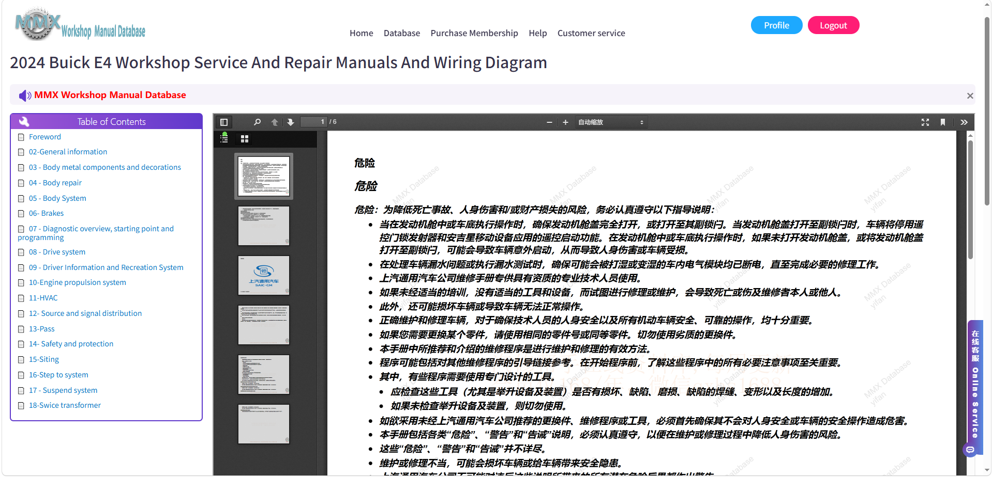The height and width of the screenshot is (477, 992).
Task: Open 02-General information chapter
Action: 68,152
